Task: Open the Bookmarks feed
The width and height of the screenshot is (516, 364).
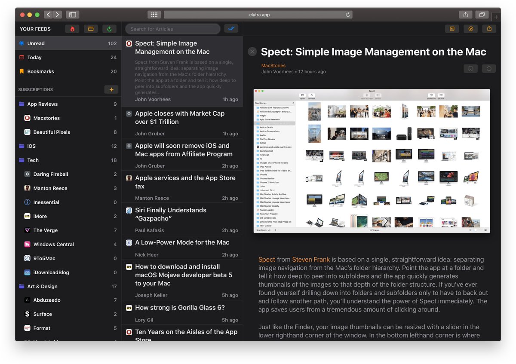Action: pyautogui.click(x=68, y=71)
